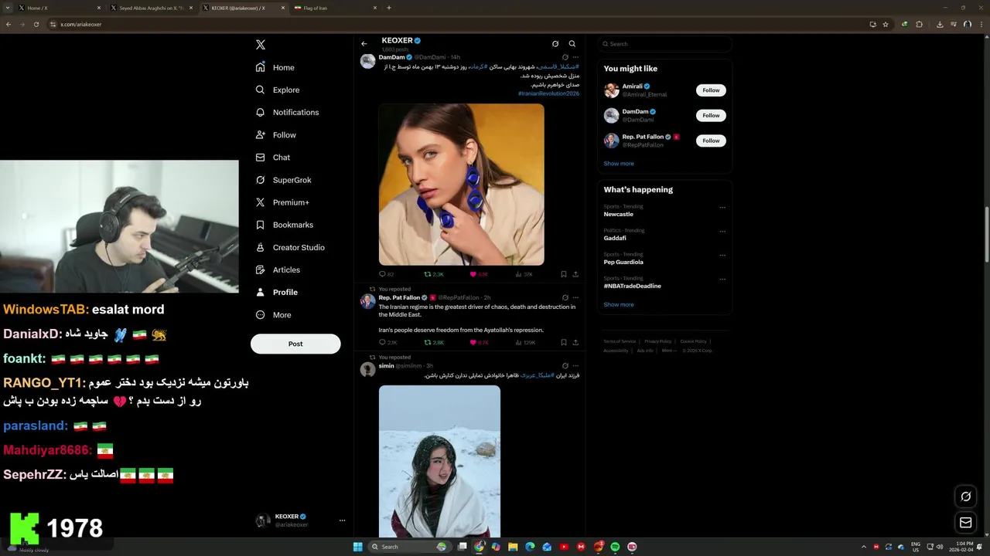This screenshot has width=990, height=556.
Task: Open simin's snowy photo
Action: [439, 461]
